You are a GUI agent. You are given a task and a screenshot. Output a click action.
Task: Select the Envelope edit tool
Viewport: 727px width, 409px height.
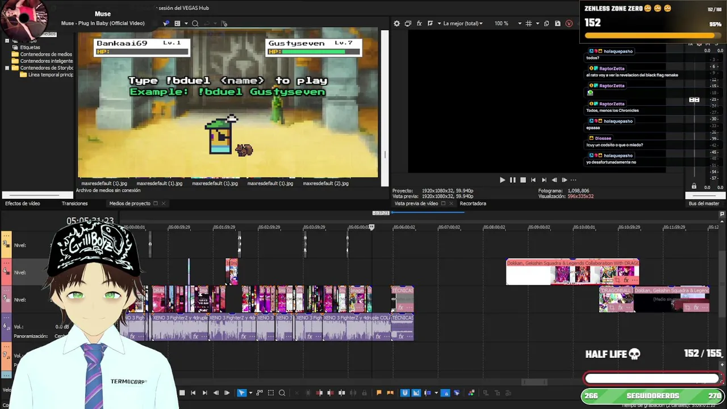click(x=260, y=393)
